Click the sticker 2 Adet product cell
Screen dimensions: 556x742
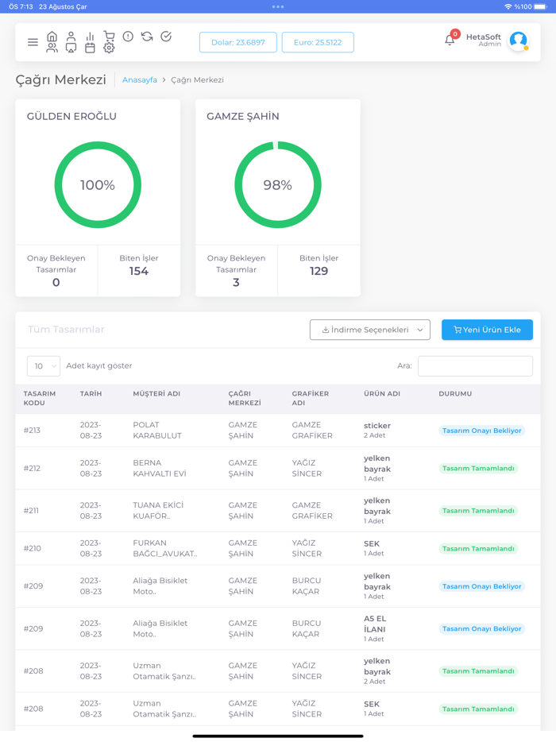click(x=377, y=430)
